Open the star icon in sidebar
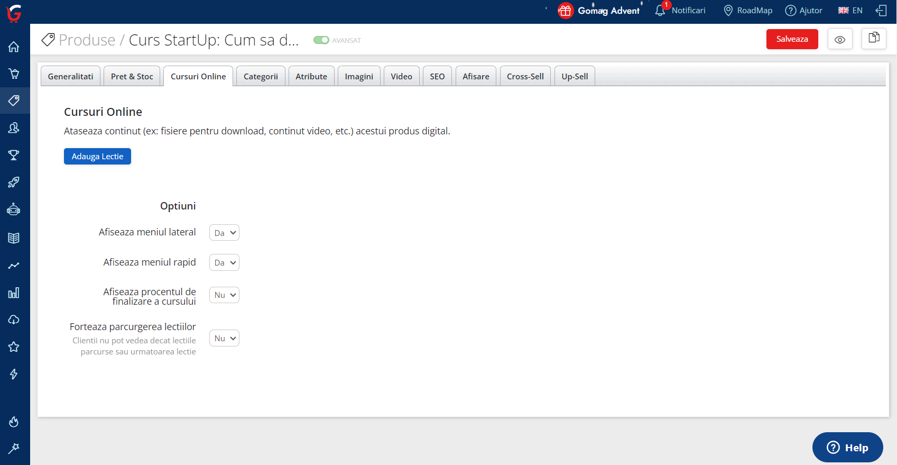The height and width of the screenshot is (465, 897). point(14,347)
